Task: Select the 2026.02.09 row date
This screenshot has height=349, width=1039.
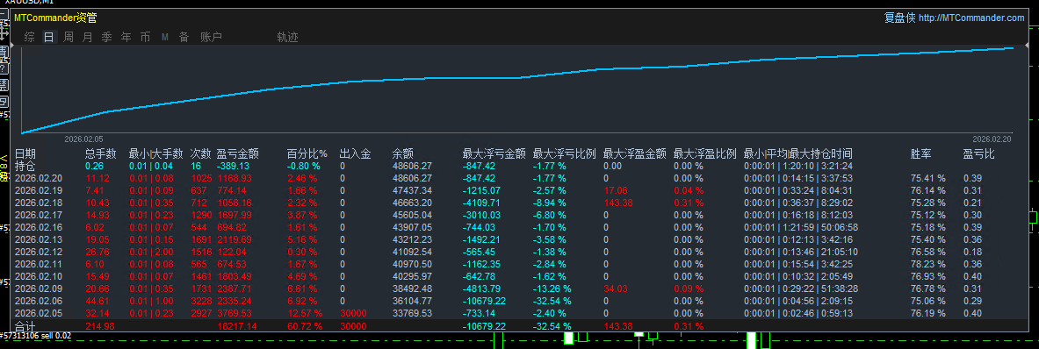Action: [40, 288]
